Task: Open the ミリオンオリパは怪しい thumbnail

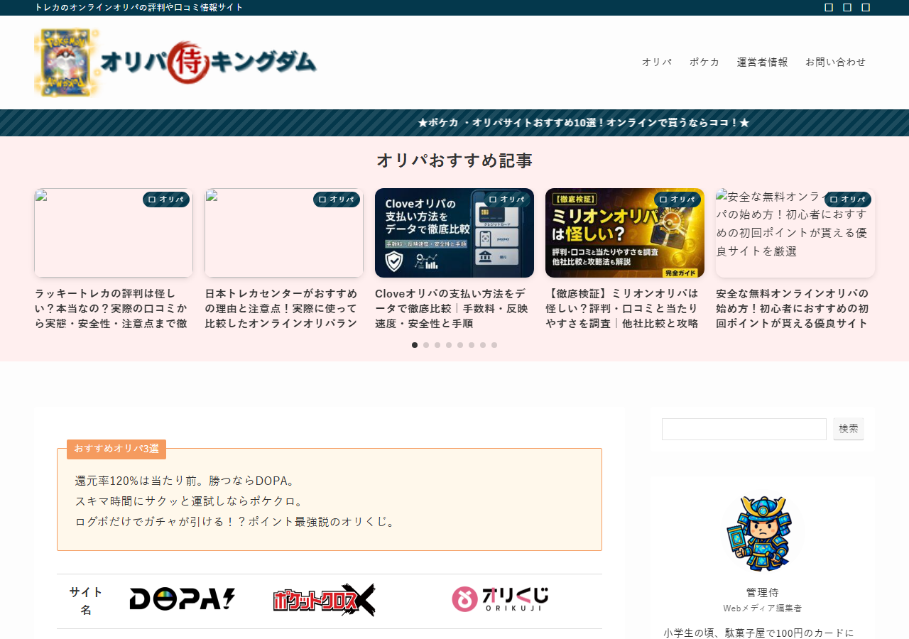Action: [x=625, y=233]
